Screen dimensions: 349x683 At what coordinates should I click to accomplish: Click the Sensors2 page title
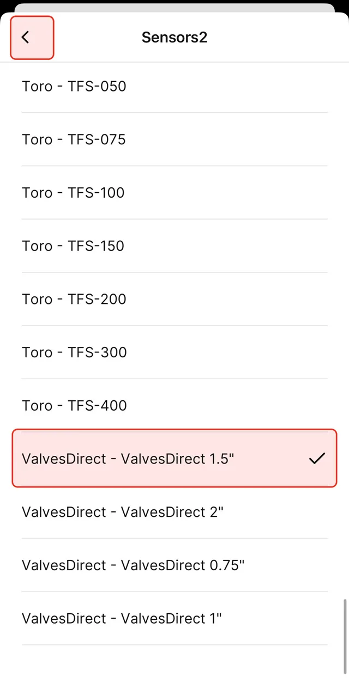tap(174, 37)
